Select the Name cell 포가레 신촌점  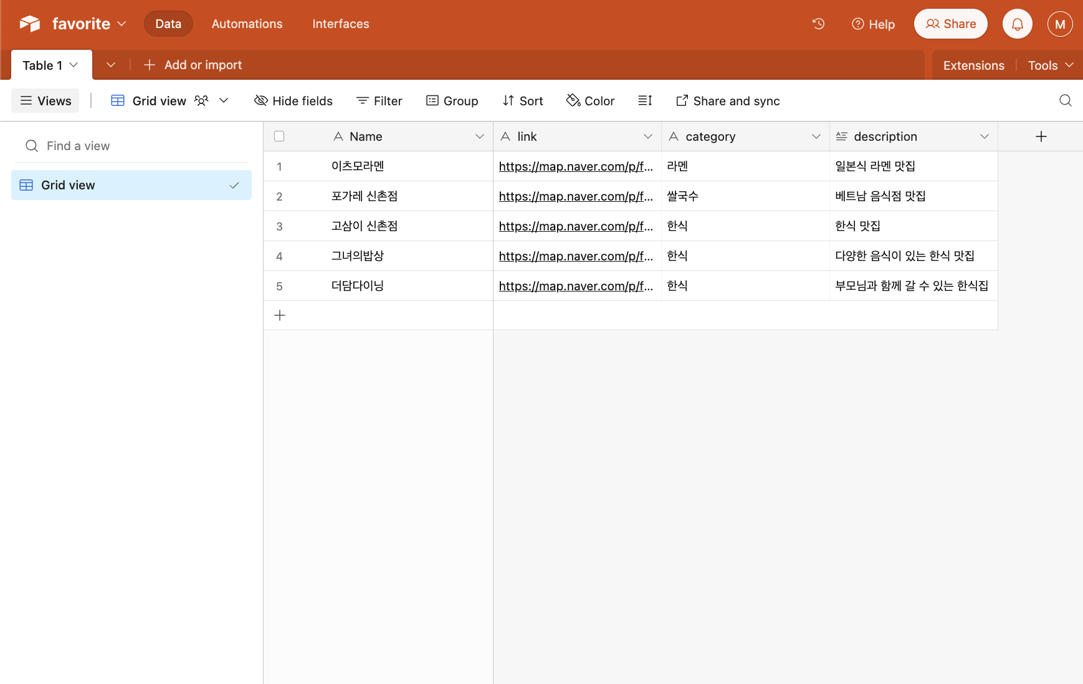(409, 196)
